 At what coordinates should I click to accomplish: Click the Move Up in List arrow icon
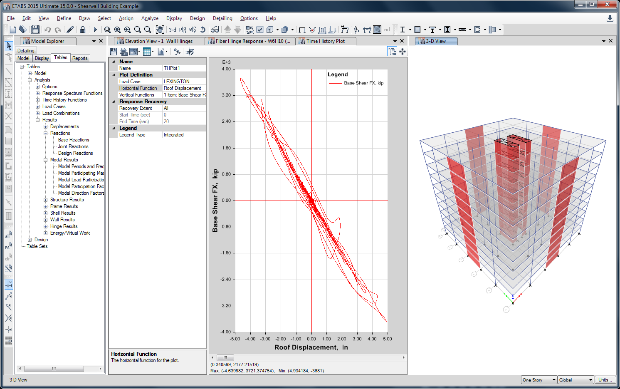pos(227,30)
